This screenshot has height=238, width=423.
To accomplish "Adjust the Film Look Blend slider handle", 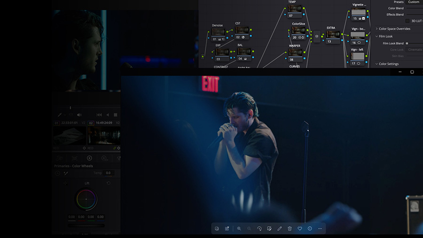I will pyautogui.click(x=407, y=43).
